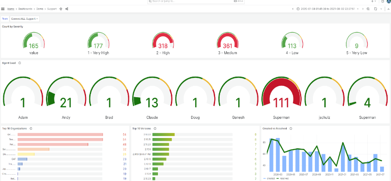Viewport: 391px width, 181px height.
Task: Star the Support dashboard as favorite
Action: click(x=61, y=9)
